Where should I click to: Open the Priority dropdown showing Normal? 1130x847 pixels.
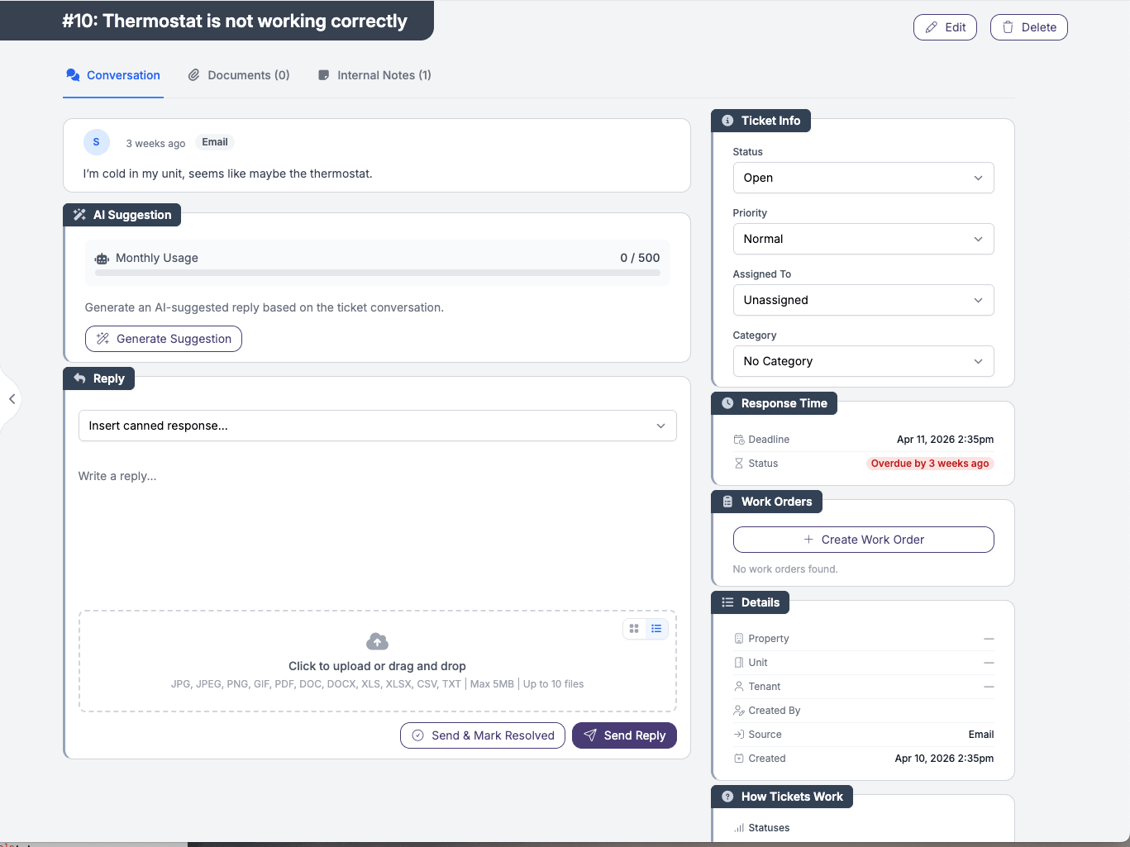coord(863,239)
